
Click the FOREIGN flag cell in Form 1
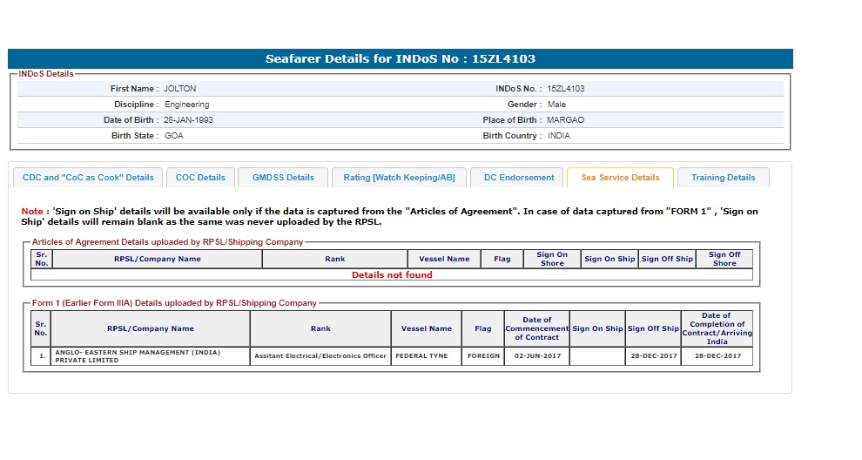(x=483, y=356)
